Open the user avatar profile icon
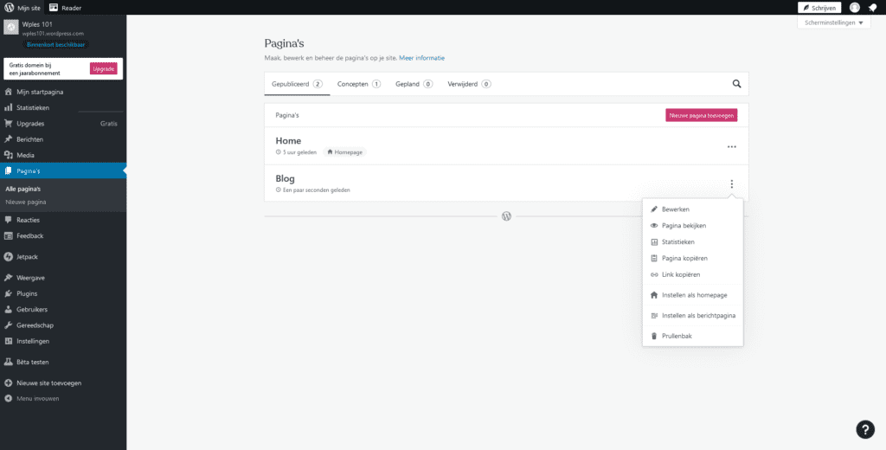 (x=854, y=8)
